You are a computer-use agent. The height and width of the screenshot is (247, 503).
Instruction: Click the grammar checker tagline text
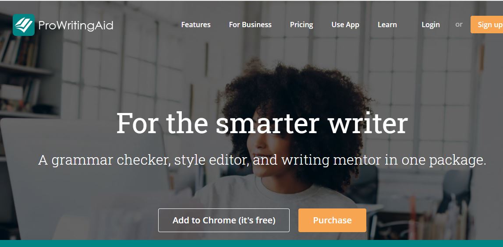pyautogui.click(x=262, y=160)
